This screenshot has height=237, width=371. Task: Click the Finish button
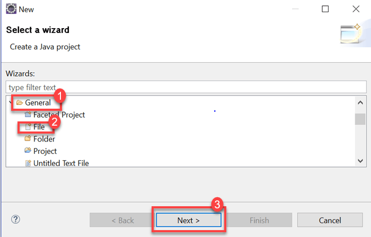click(259, 220)
